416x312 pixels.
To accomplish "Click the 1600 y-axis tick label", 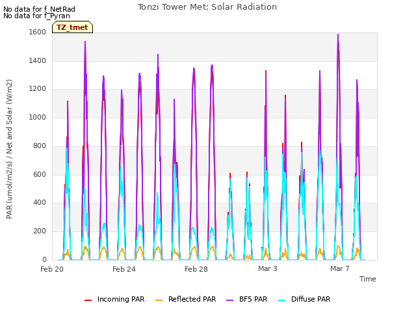I will click(38, 32).
